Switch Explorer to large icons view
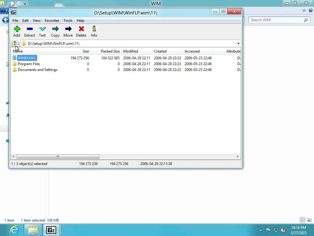Viewport: 314px width, 236px height. pyautogui.click(x=309, y=220)
